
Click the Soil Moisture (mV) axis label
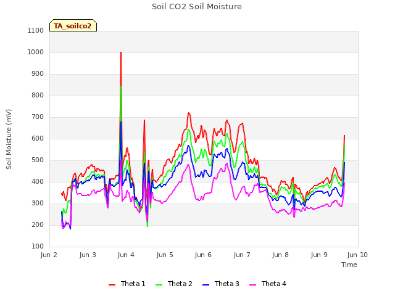click(9, 139)
